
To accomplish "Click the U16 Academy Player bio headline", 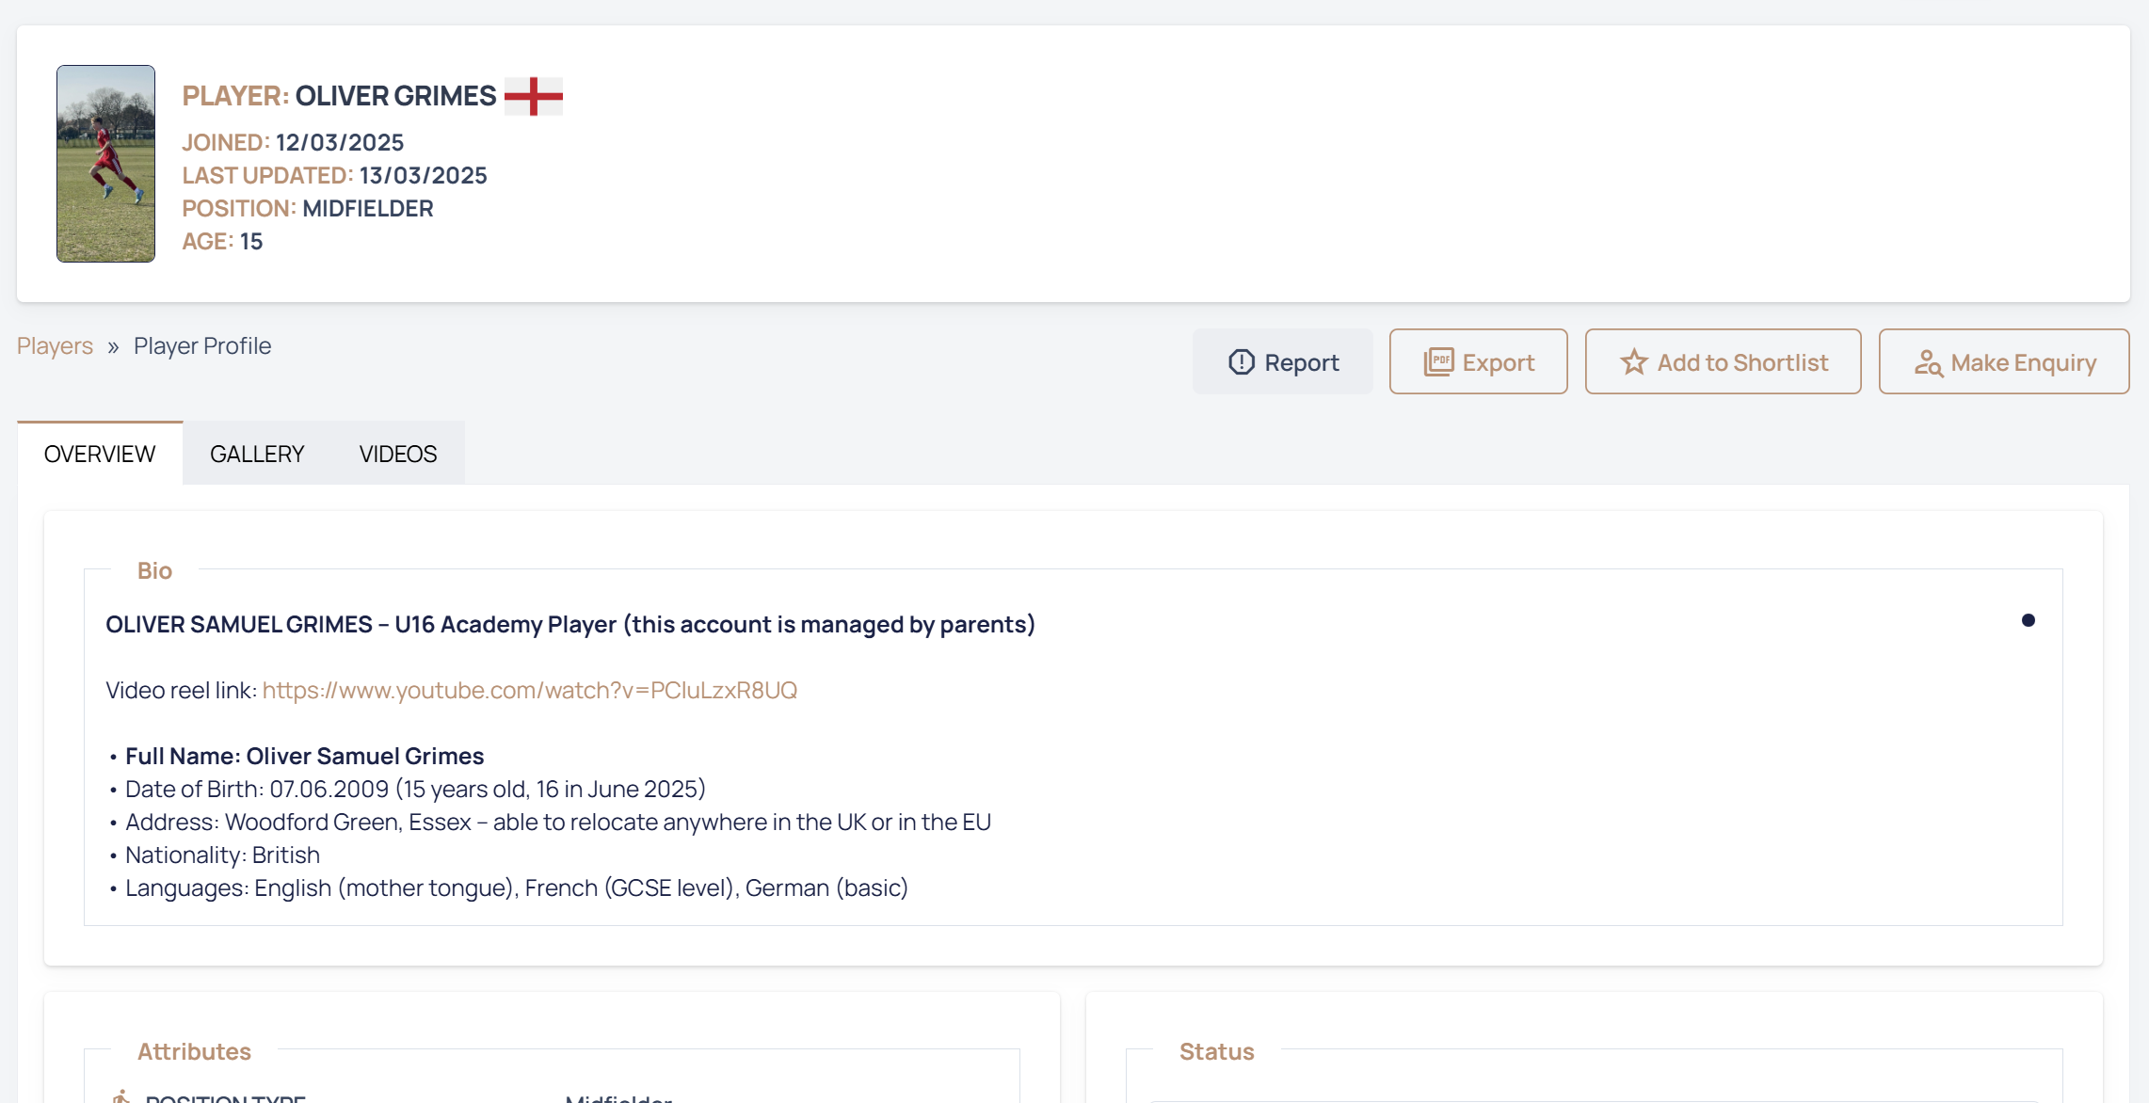I will pyautogui.click(x=570, y=625).
